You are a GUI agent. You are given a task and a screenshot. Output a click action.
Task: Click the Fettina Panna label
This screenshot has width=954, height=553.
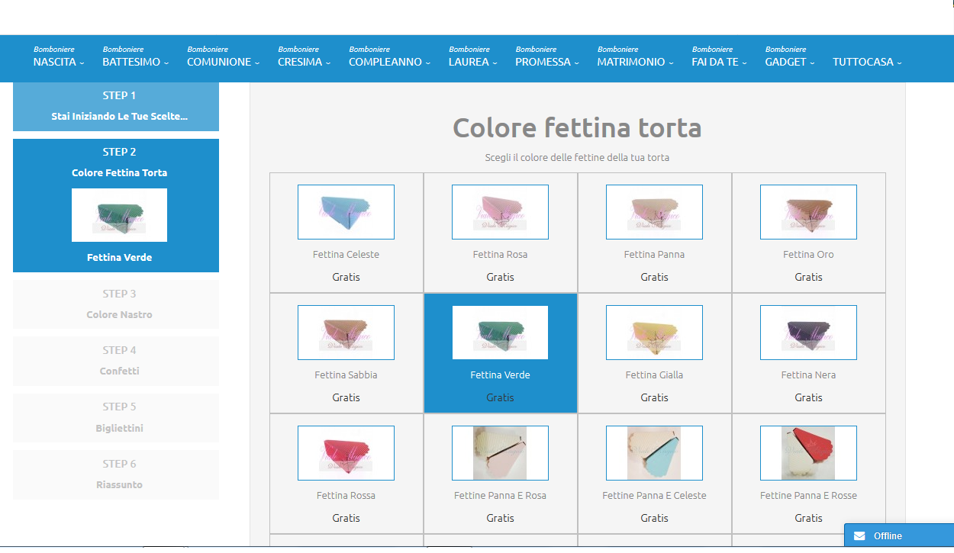[654, 254]
